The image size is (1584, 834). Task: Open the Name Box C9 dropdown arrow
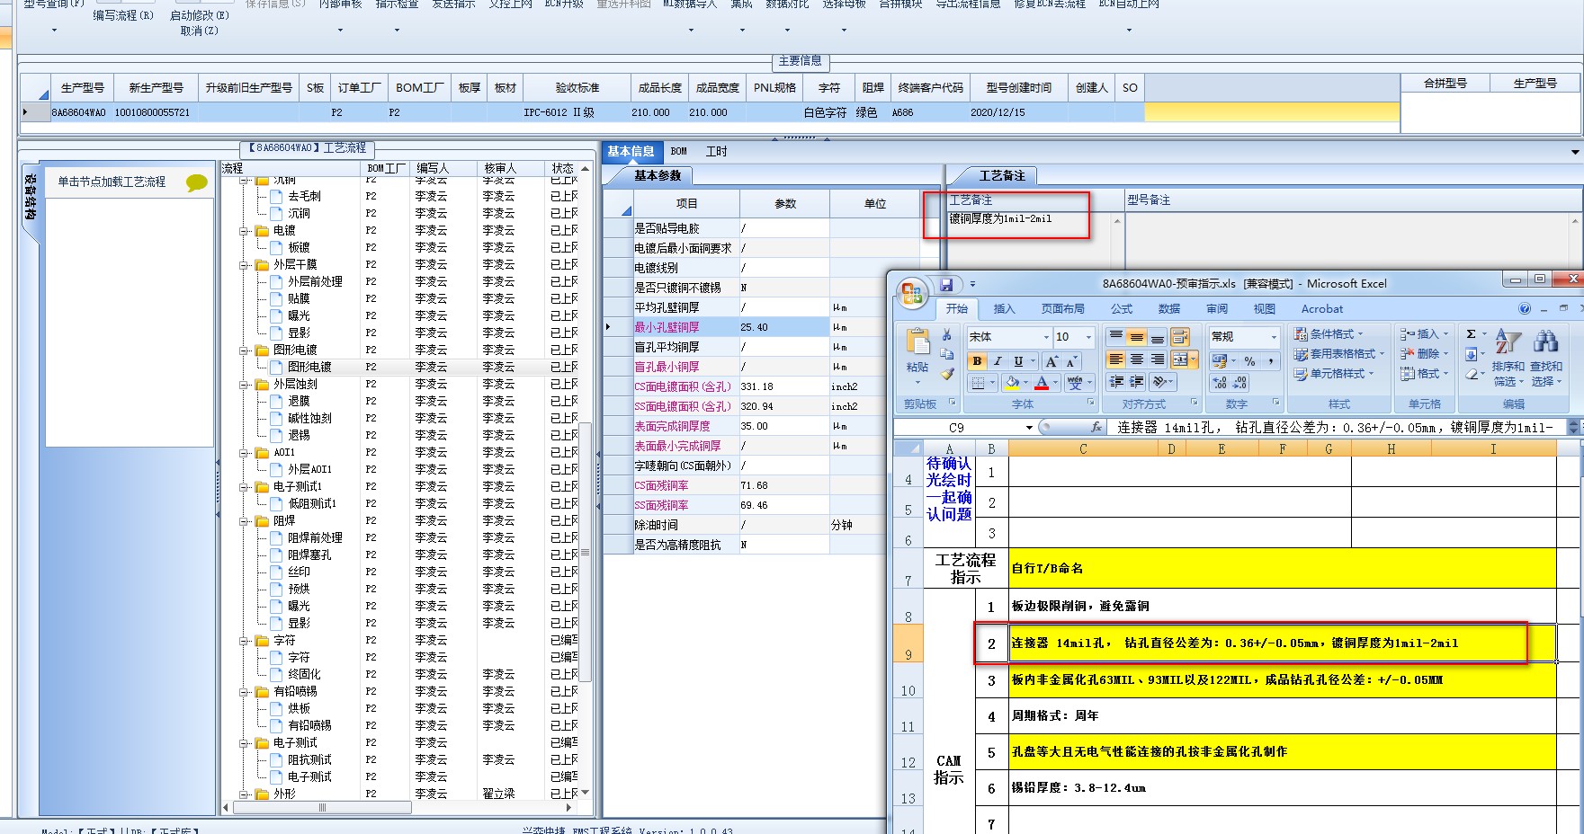[1029, 428]
